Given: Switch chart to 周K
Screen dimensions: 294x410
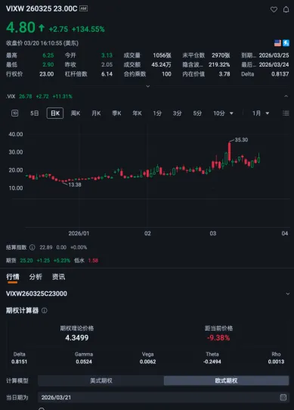Looking at the screenshot, I should 76,113.
